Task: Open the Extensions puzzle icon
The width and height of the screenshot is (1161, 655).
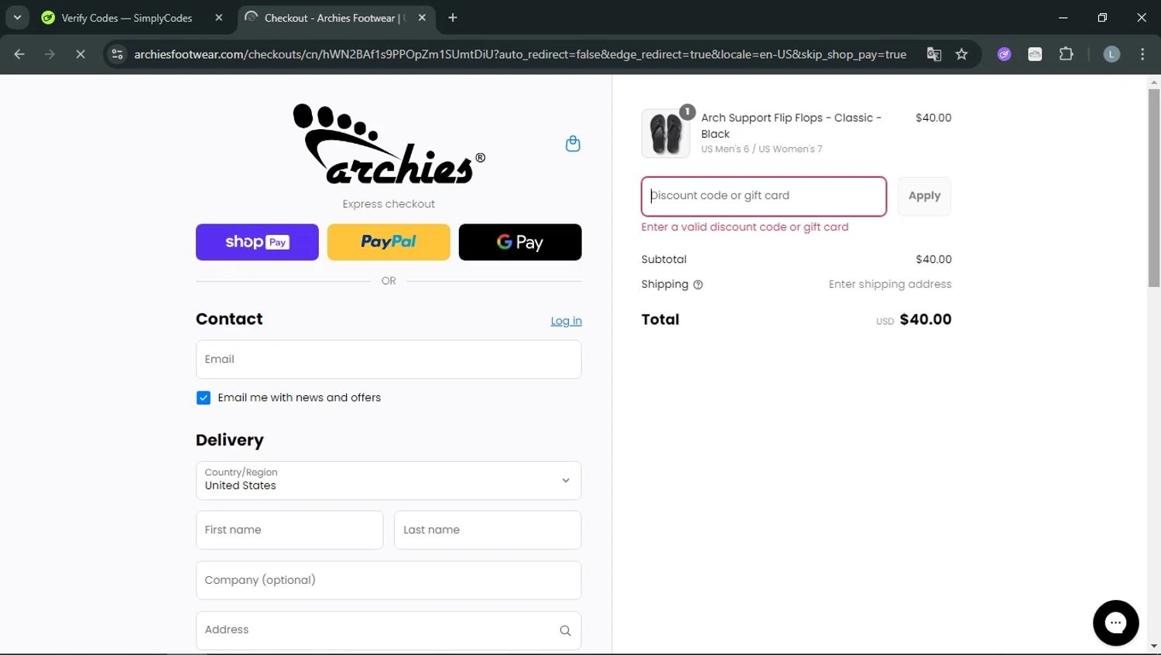Action: (1066, 54)
